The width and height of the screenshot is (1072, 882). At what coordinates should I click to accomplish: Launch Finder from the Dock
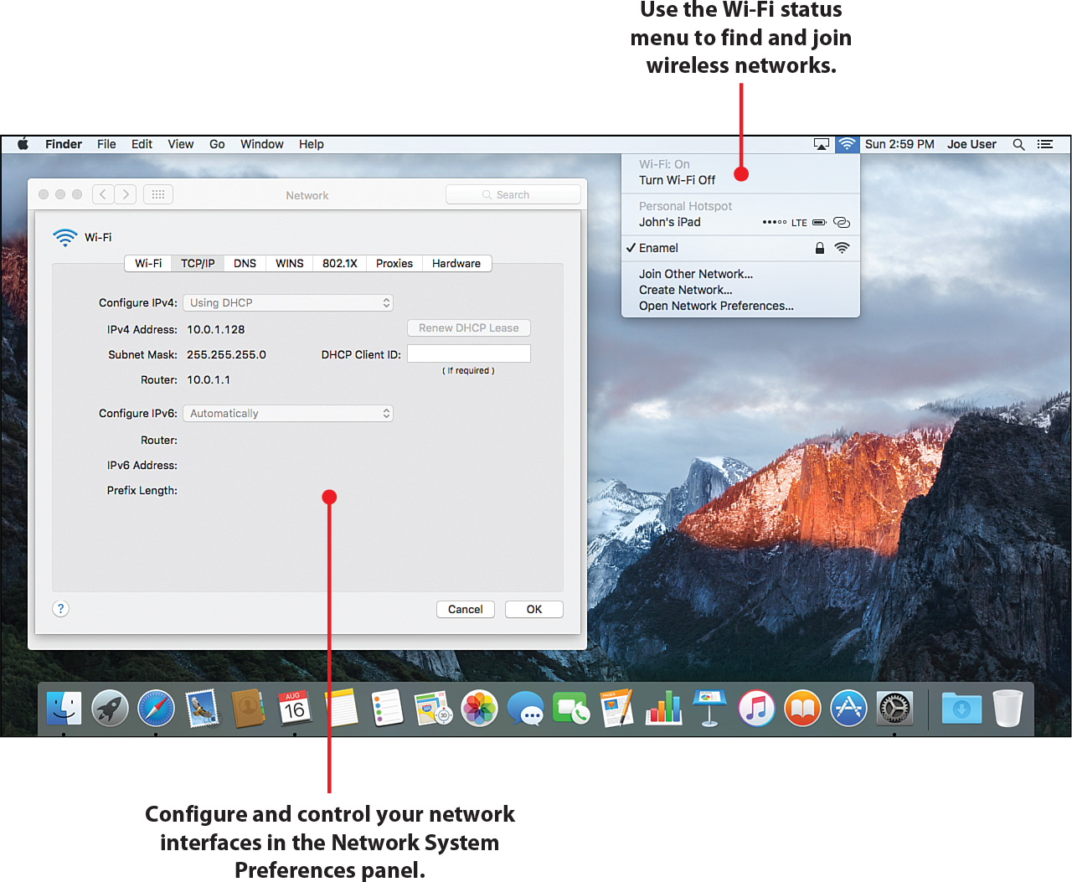[64, 709]
